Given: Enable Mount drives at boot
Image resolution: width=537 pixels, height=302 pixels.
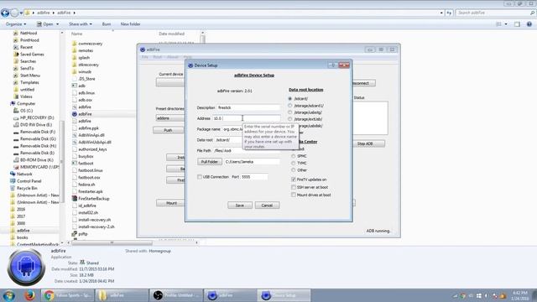Looking at the screenshot, I should point(294,195).
